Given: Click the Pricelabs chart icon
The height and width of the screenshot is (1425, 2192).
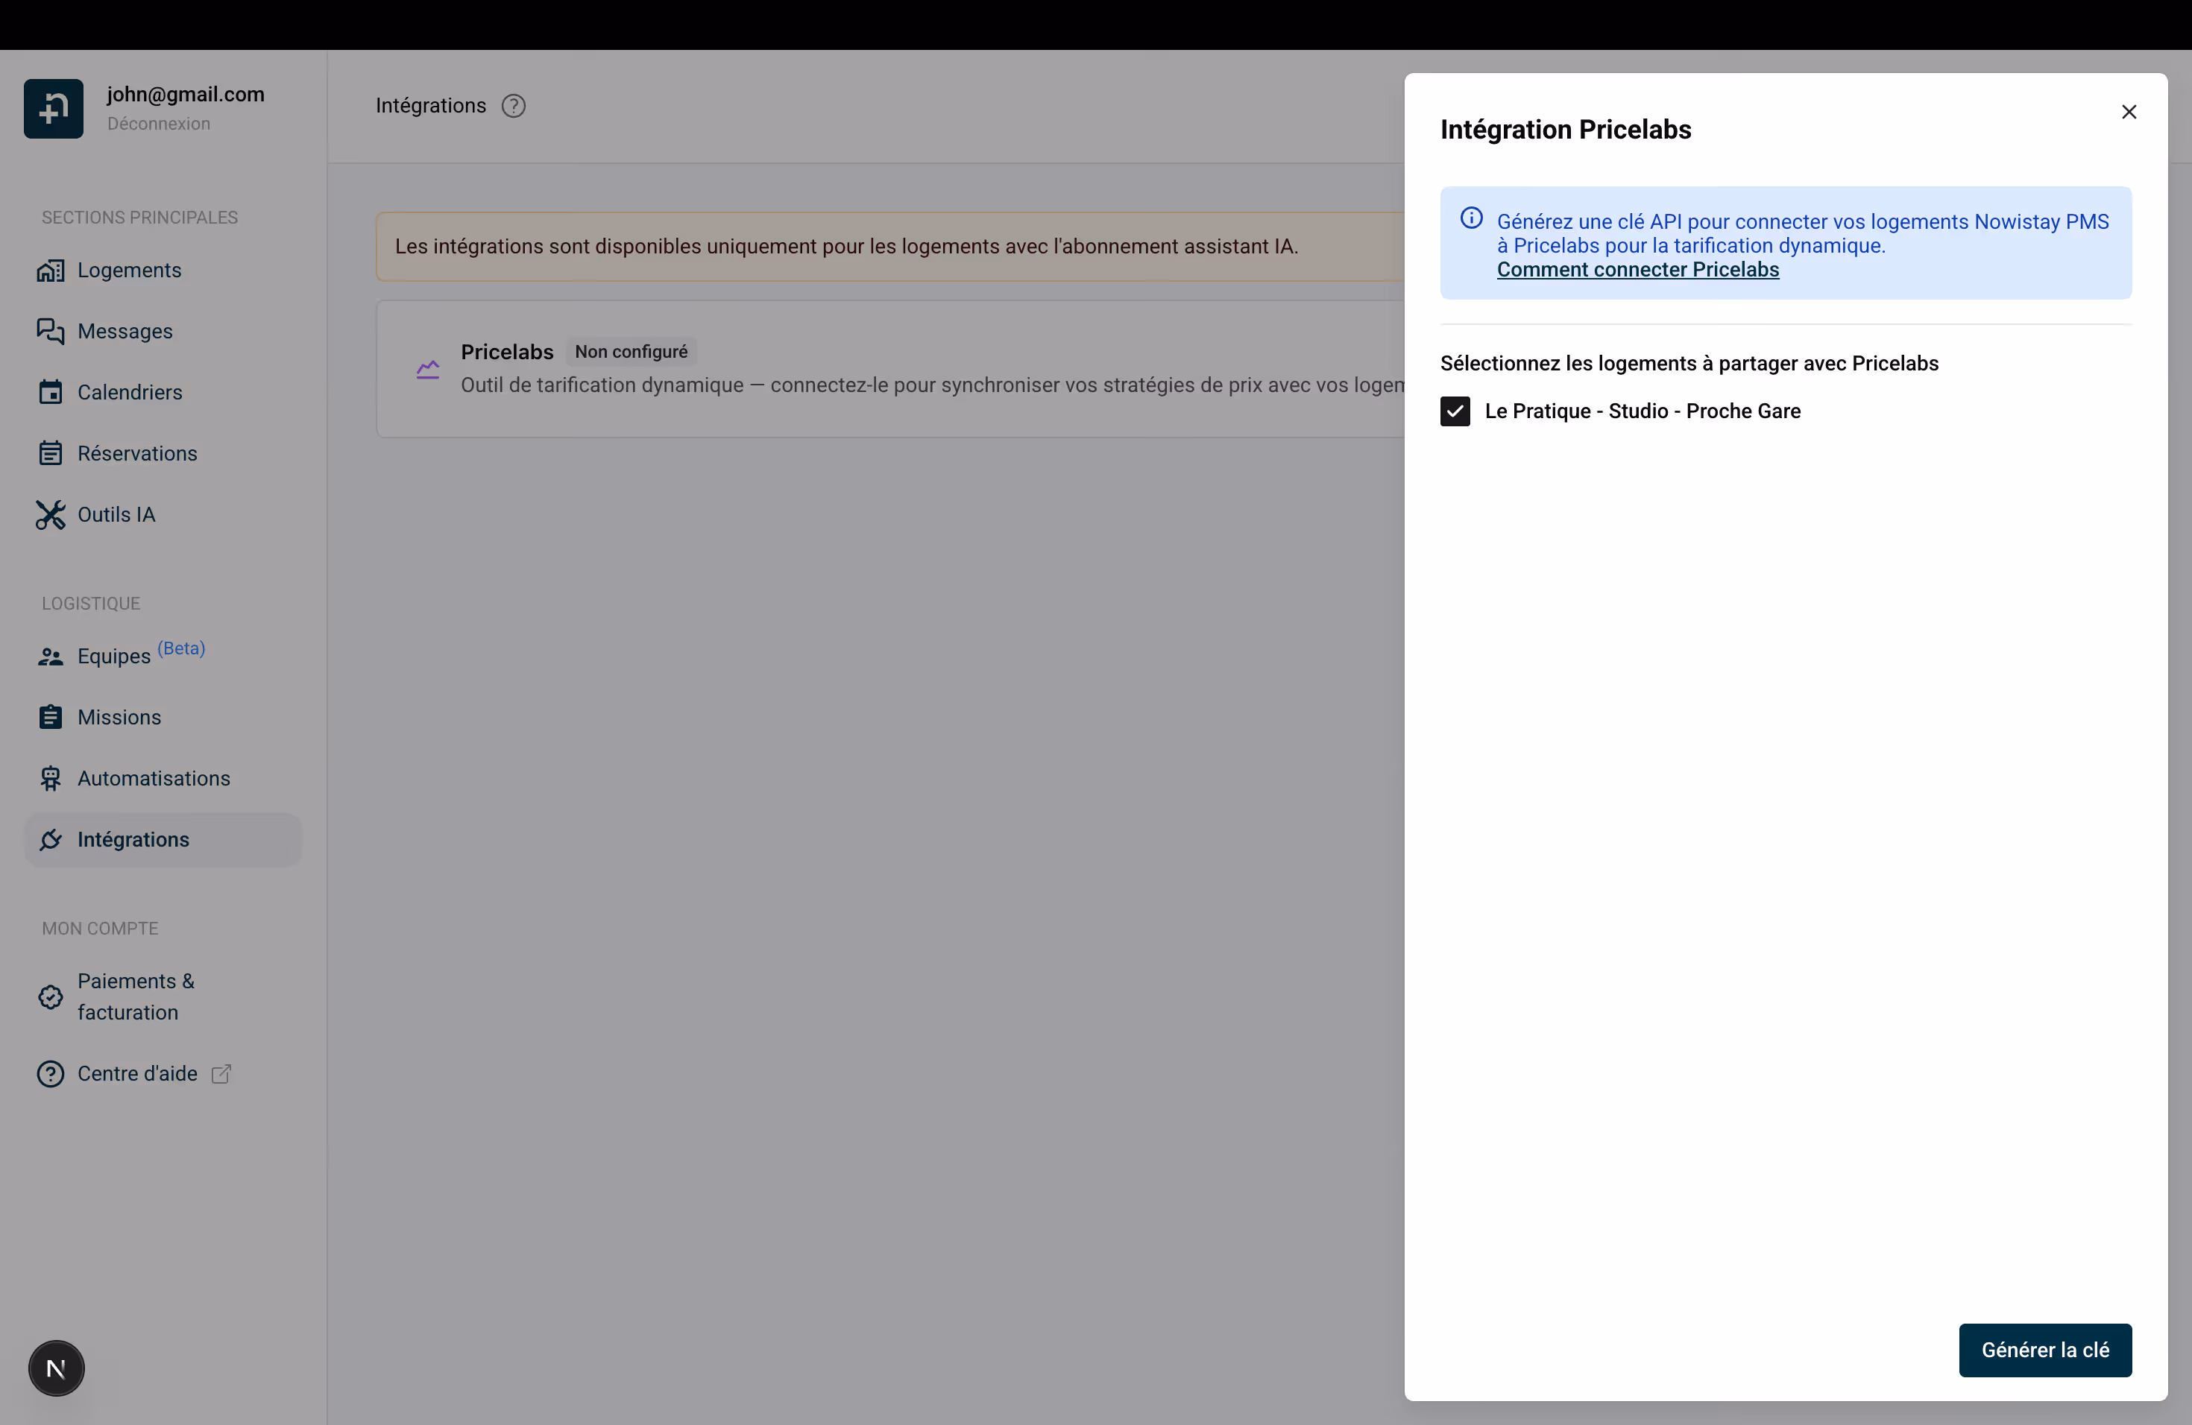Looking at the screenshot, I should tap(427, 370).
